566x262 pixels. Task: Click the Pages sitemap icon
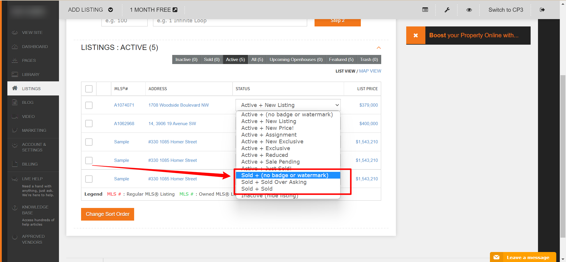tap(15, 61)
